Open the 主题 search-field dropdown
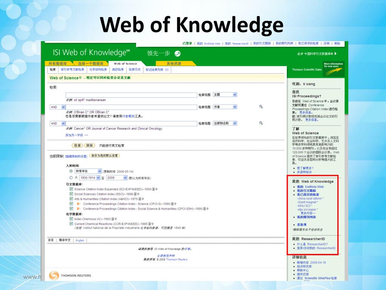Screen dimensions: 386x290 [x=225, y=95]
